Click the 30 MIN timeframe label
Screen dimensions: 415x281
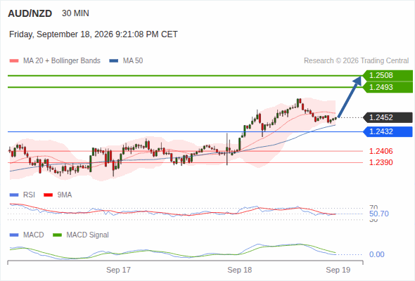coord(75,13)
